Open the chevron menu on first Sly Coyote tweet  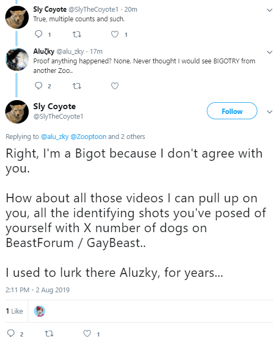tap(270, 10)
